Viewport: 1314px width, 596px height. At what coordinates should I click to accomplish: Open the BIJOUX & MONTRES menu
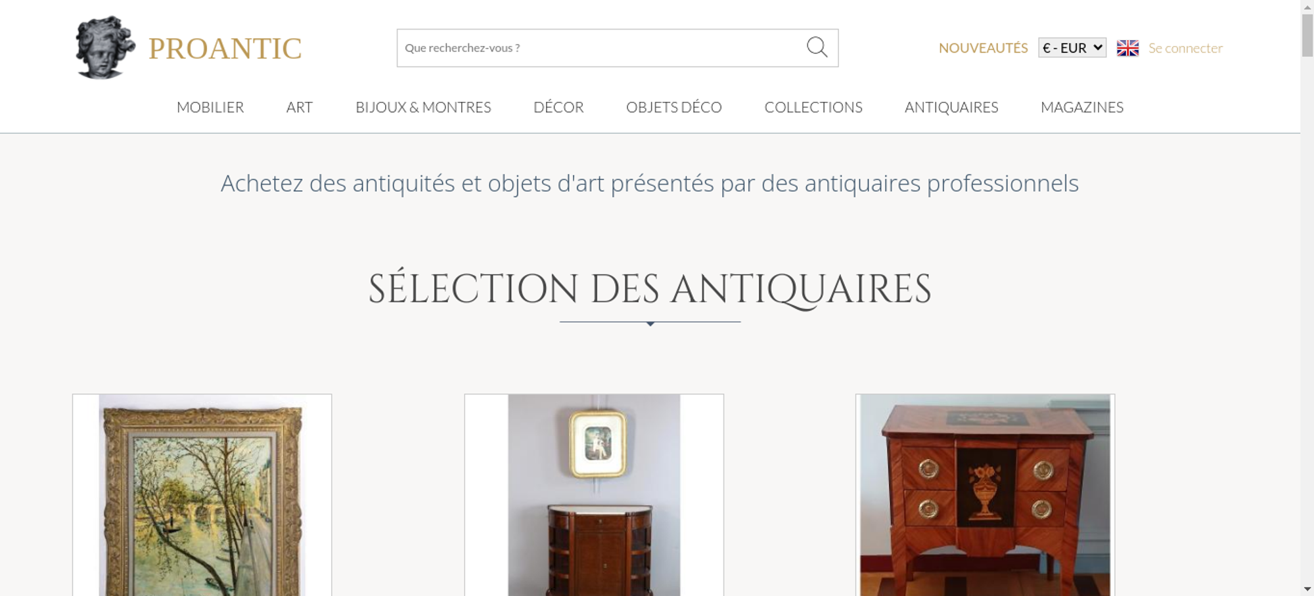coord(423,107)
